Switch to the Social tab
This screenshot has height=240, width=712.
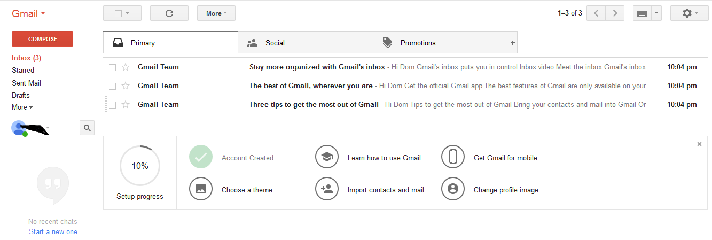pos(306,43)
